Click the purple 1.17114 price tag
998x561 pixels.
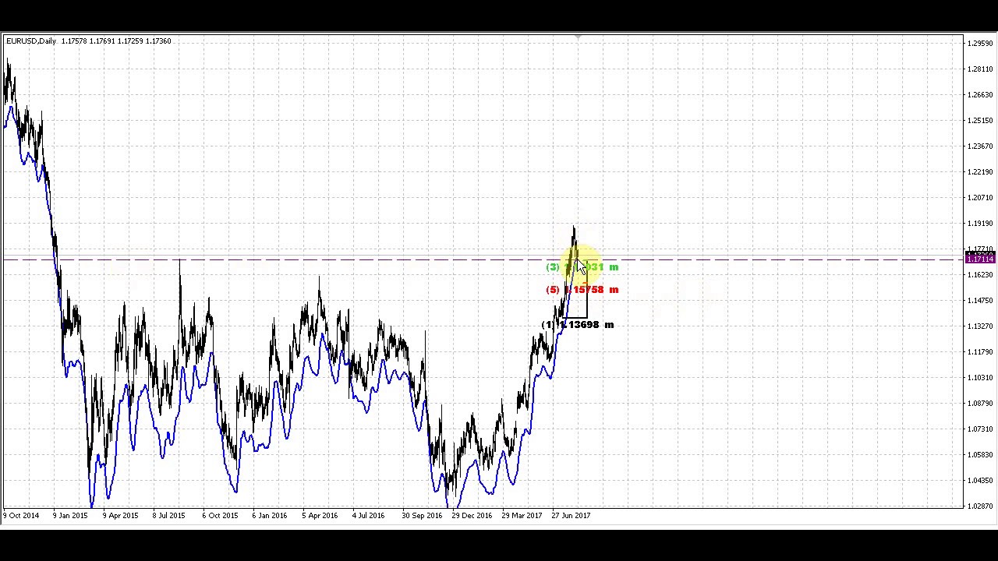[981, 259]
